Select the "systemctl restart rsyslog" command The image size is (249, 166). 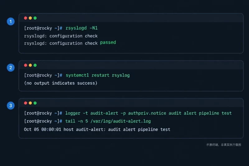coord(98,75)
